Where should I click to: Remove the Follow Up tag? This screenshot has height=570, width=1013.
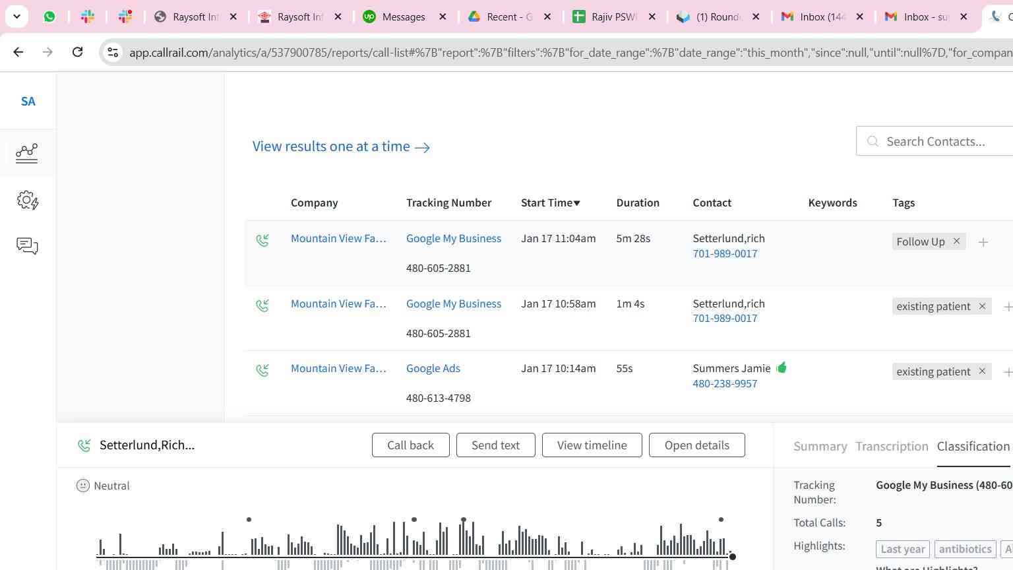(x=956, y=241)
